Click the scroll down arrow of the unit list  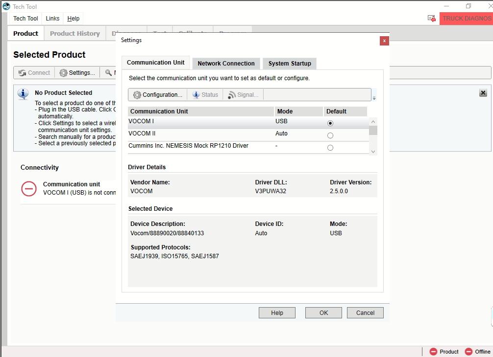tap(373, 152)
